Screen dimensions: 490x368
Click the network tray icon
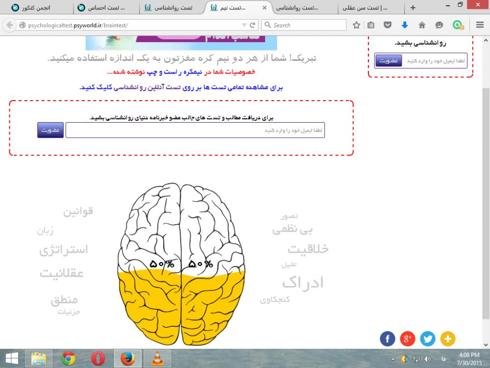tap(416, 359)
